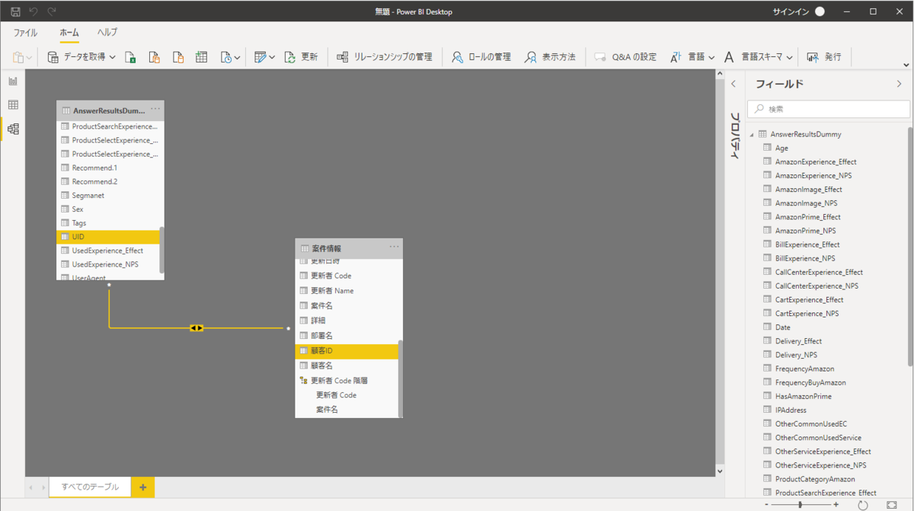Click AnswerResultsDummy card scrollbar thumb

click(x=161, y=249)
